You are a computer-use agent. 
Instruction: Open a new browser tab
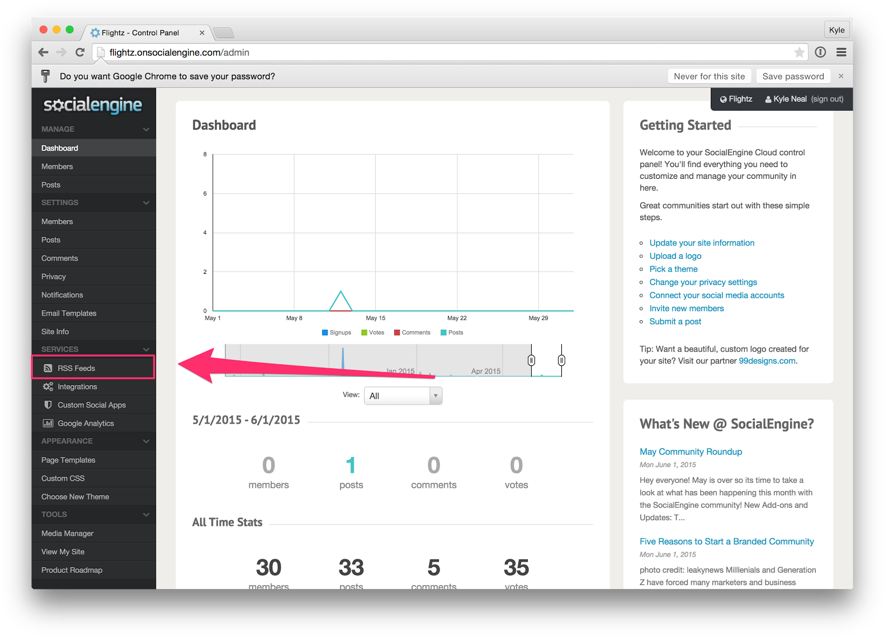coord(224,32)
